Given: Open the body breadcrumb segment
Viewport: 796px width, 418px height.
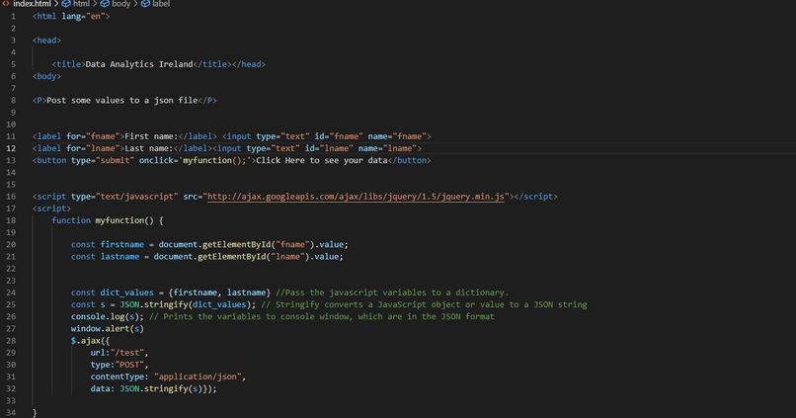Looking at the screenshot, I should pos(120,4).
